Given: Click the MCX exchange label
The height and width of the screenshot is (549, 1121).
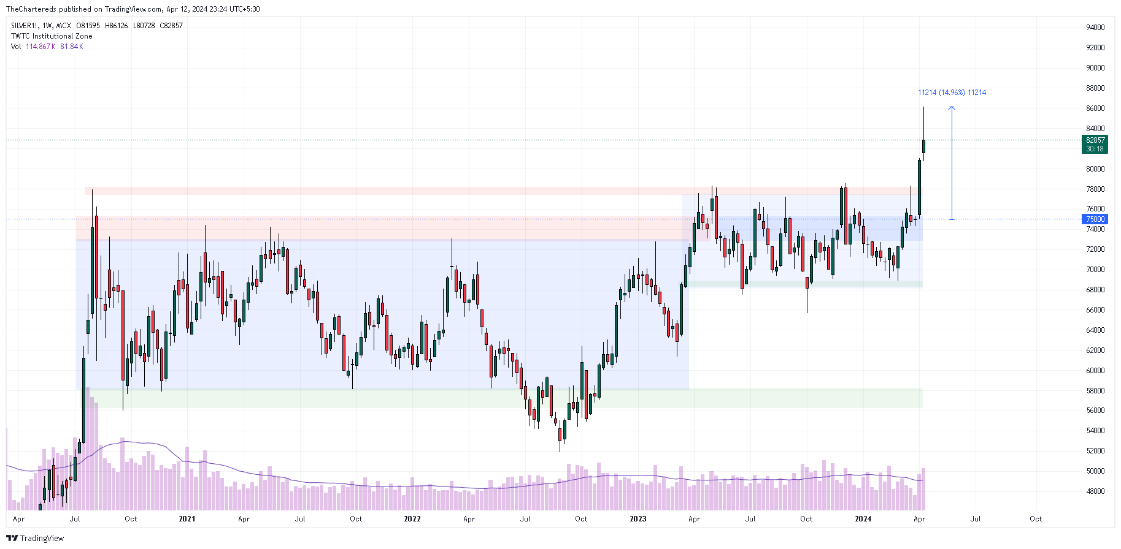Looking at the screenshot, I should point(64,26).
